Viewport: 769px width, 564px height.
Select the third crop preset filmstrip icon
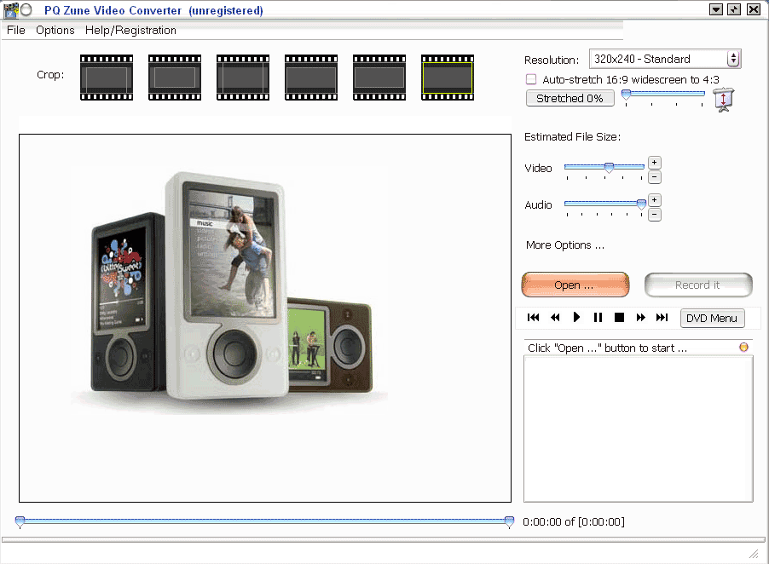point(243,78)
